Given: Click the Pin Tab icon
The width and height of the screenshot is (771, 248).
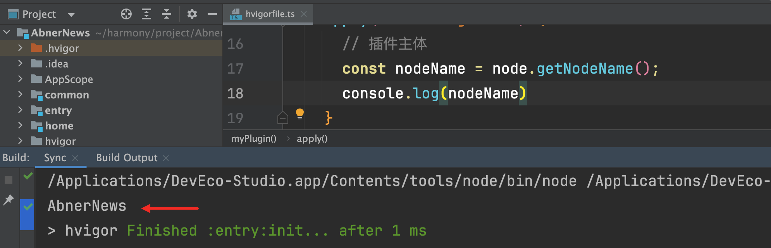Looking at the screenshot, I should pyautogui.click(x=9, y=200).
